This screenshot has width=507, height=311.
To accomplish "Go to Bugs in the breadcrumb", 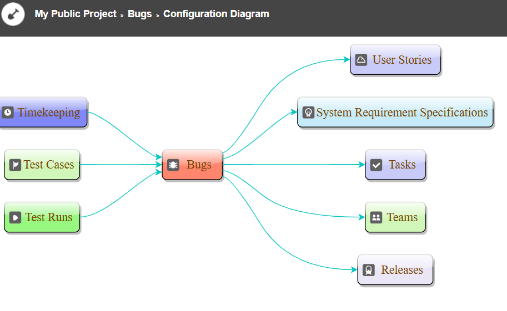I will click(x=139, y=14).
